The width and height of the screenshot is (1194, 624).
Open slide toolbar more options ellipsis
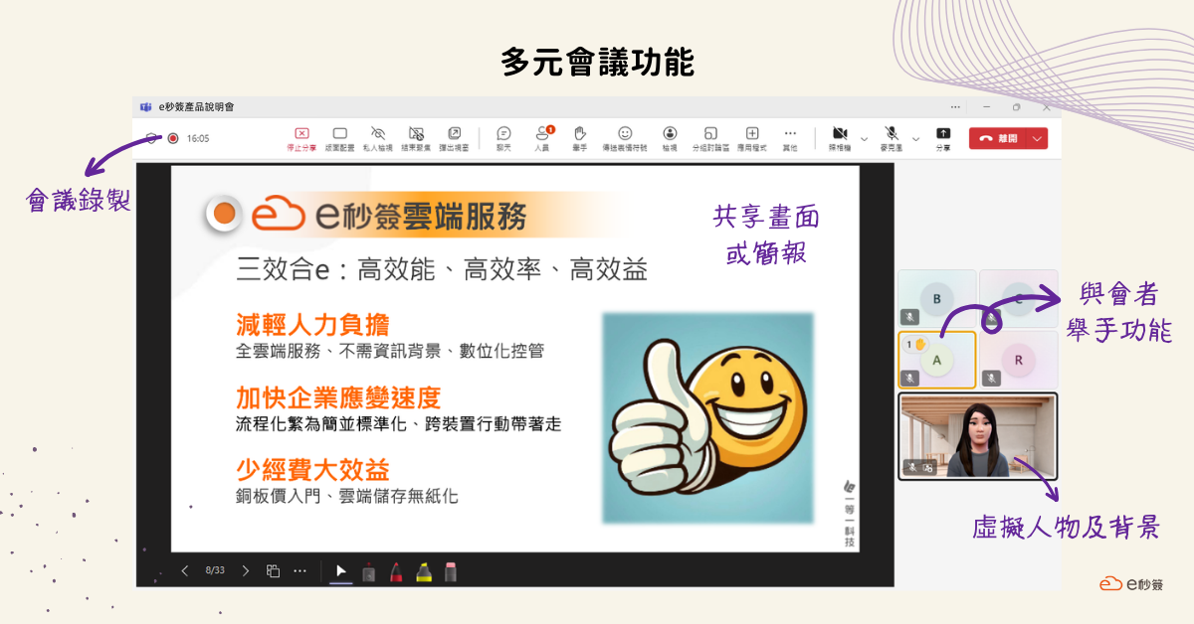pos(299,570)
